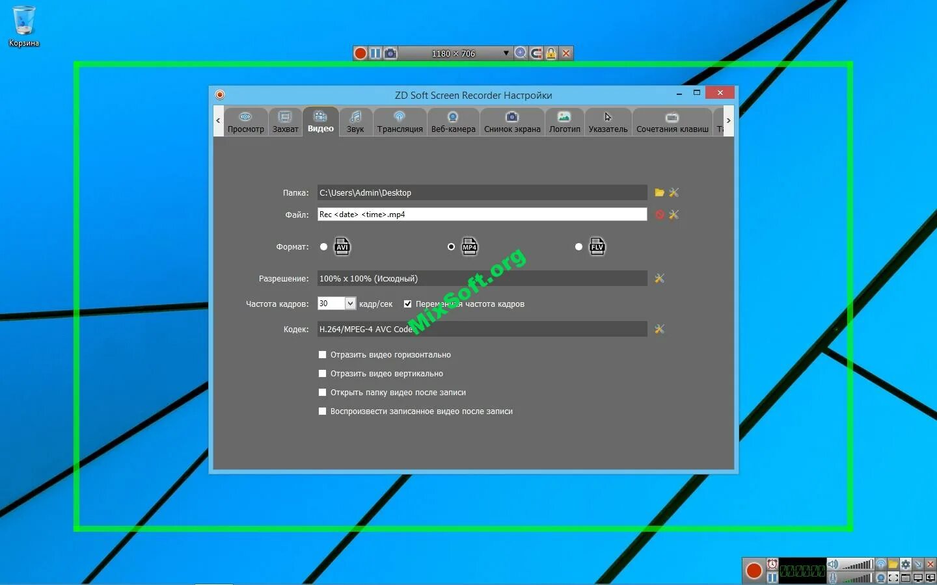Select the Видео tab
This screenshot has height=585, width=937.
[321, 122]
